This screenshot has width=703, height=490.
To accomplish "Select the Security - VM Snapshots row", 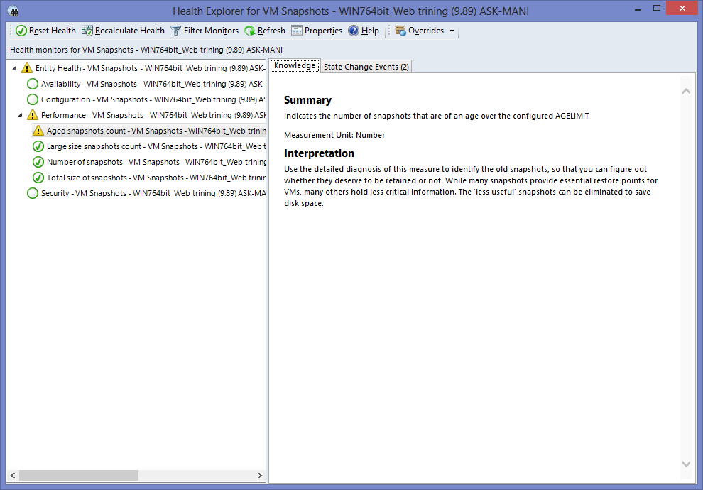I will pyautogui.click(x=153, y=193).
